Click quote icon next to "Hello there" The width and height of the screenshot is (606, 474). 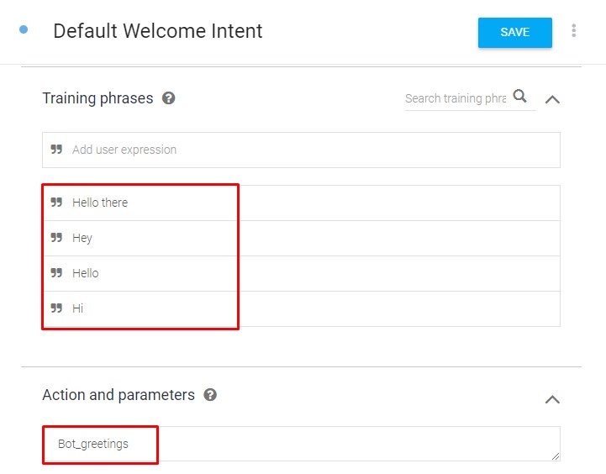tap(56, 203)
